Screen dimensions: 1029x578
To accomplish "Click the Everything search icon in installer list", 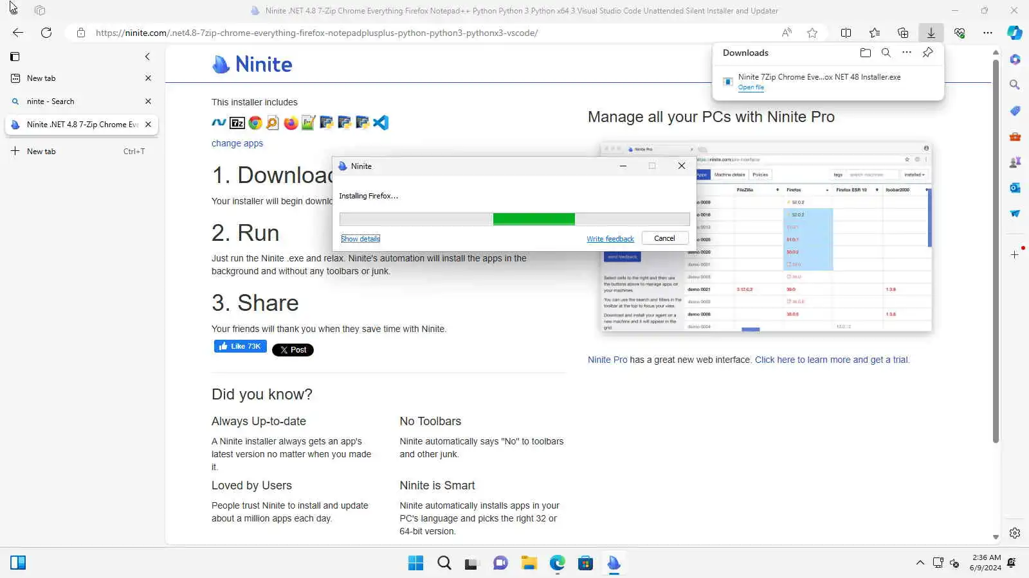I will (x=273, y=123).
